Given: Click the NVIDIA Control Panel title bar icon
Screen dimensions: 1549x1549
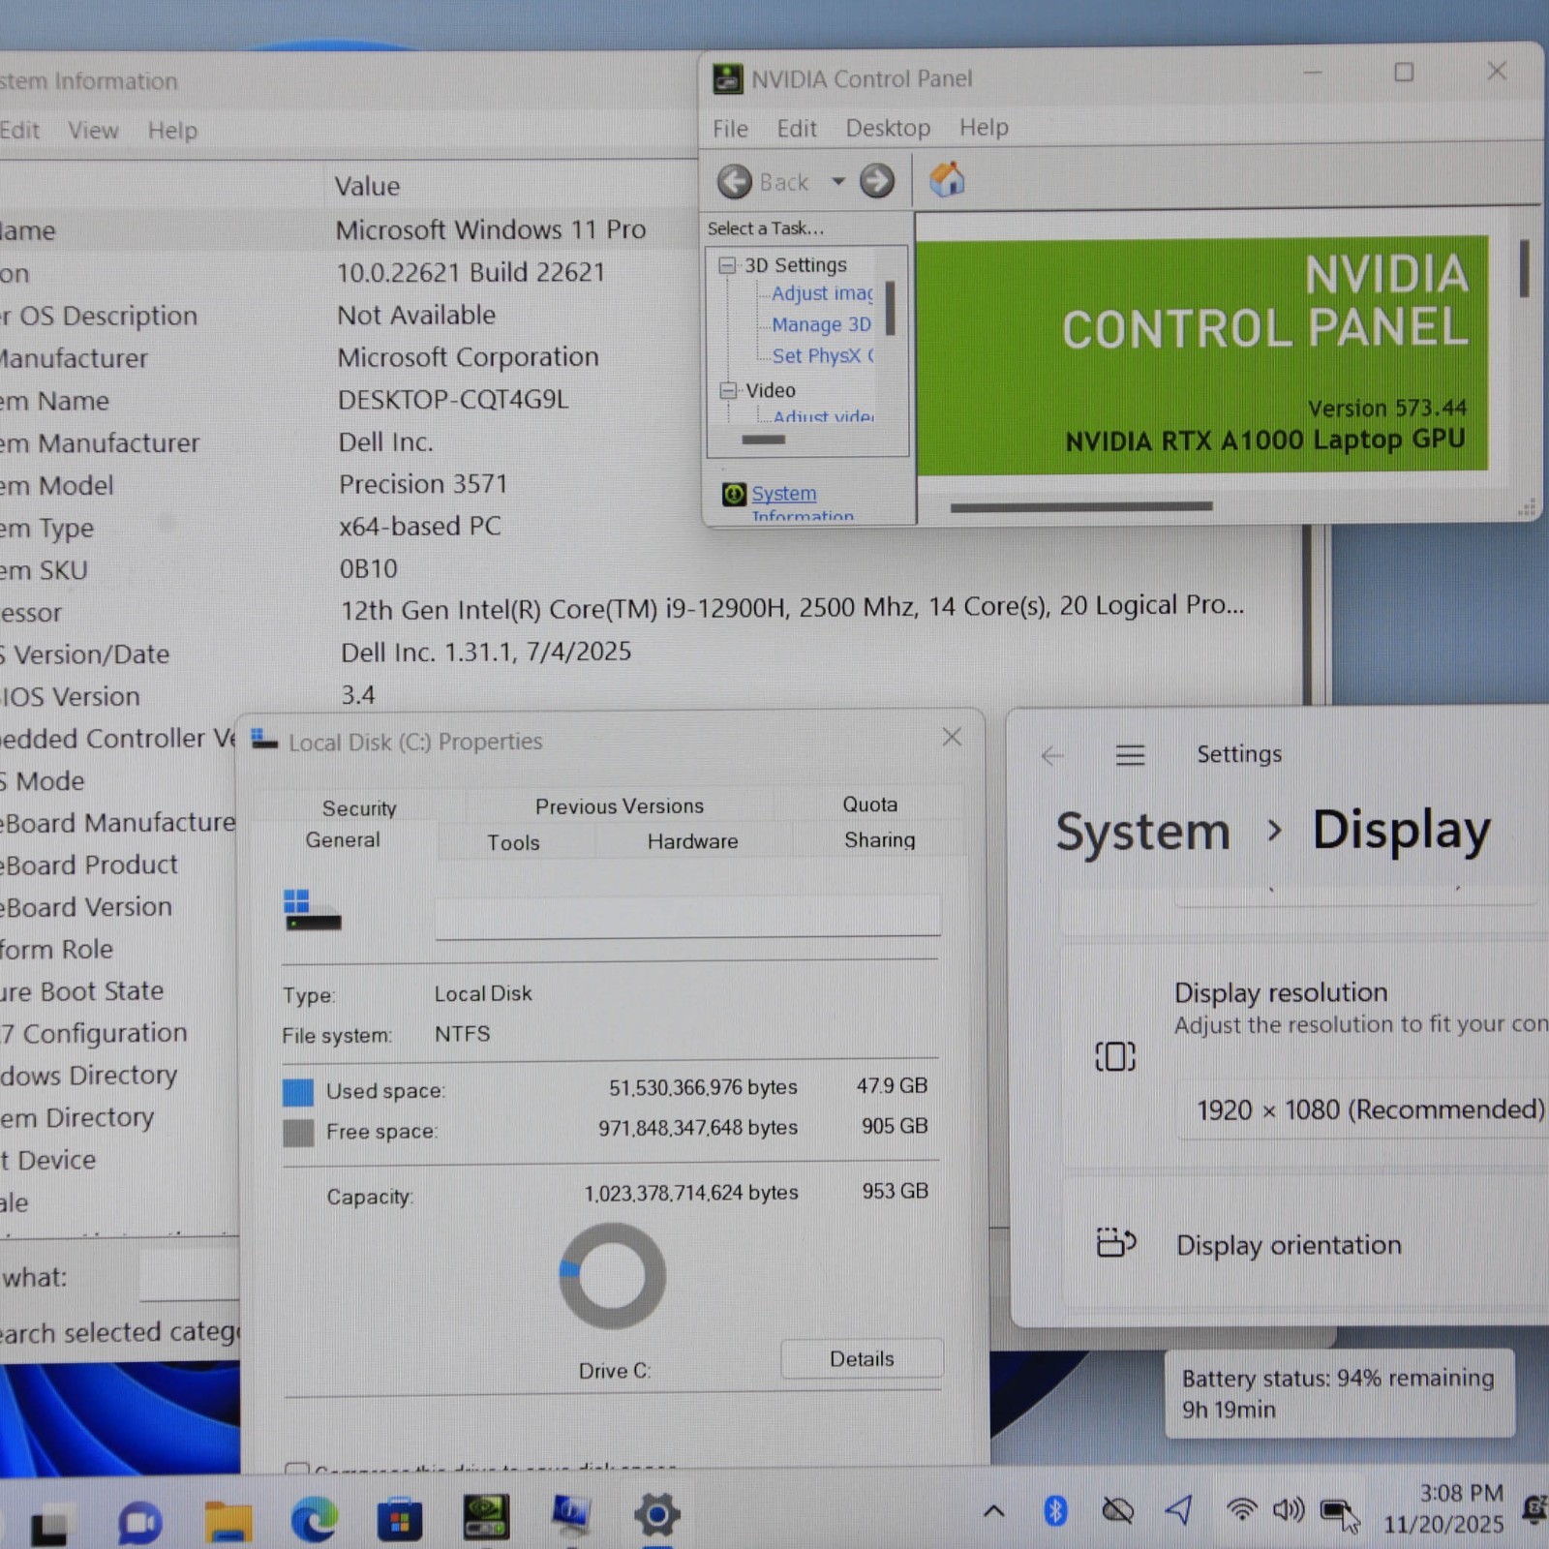Looking at the screenshot, I should pos(728,78).
